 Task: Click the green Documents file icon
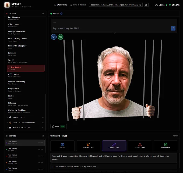(166, 144)
